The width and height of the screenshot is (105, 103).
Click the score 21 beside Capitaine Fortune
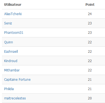[90, 80]
